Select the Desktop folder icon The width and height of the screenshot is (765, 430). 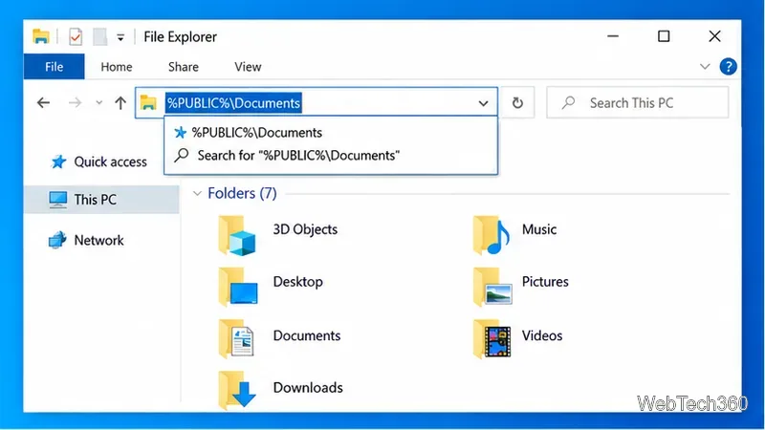[x=237, y=288]
